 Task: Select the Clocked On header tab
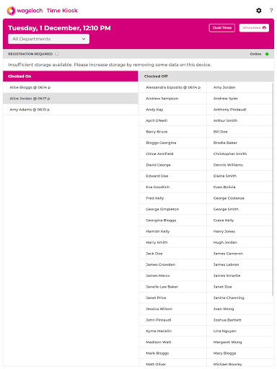pos(71,76)
